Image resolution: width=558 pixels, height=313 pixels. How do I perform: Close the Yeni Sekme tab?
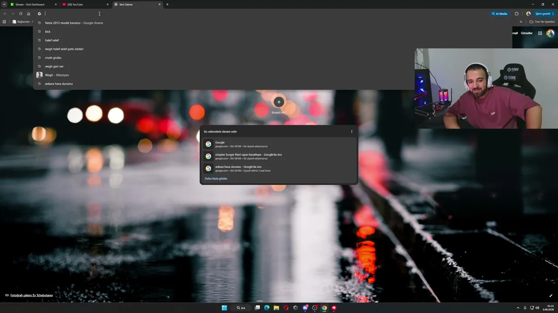tap(160, 4)
